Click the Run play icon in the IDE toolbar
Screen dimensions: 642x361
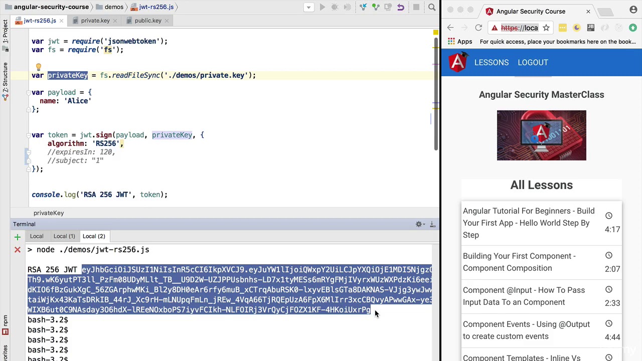pos(323,7)
